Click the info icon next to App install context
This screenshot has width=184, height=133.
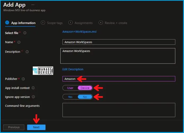tap(33, 88)
